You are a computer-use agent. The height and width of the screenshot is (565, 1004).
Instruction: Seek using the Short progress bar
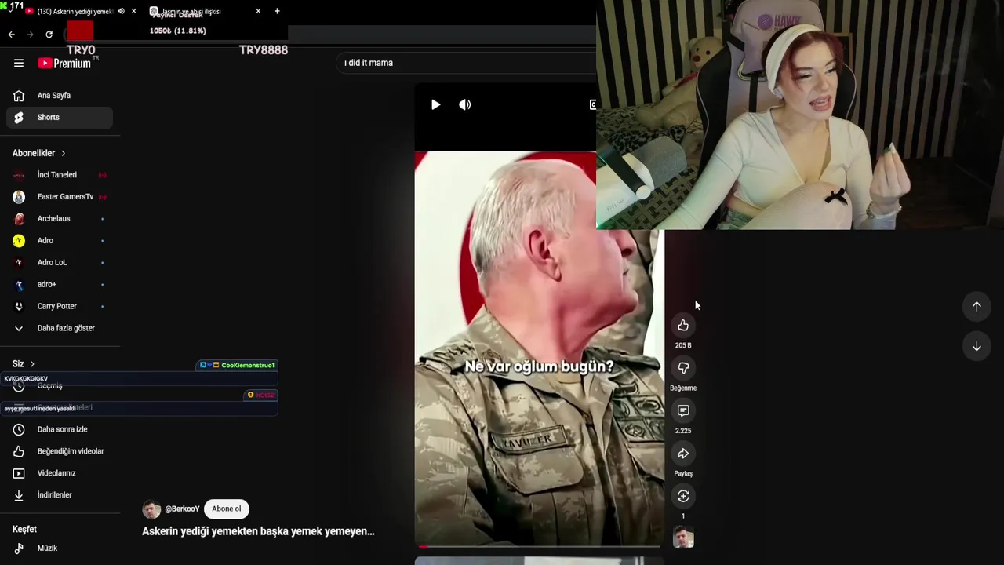[x=540, y=546]
